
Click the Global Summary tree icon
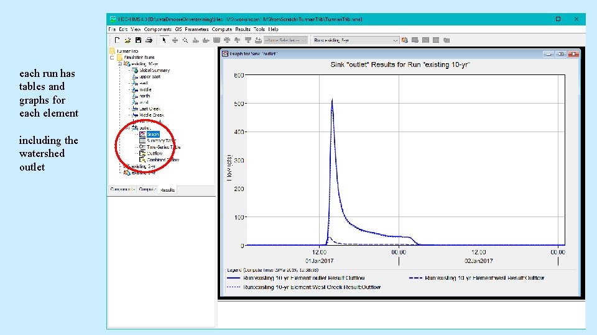click(x=135, y=70)
